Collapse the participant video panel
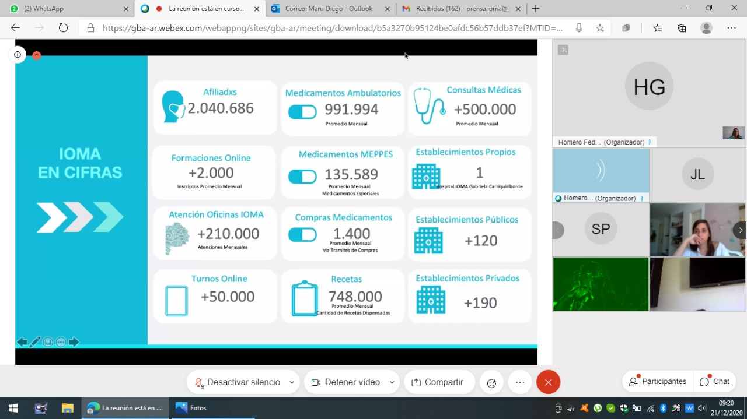Image resolution: width=747 pixels, height=419 pixels. 563,50
